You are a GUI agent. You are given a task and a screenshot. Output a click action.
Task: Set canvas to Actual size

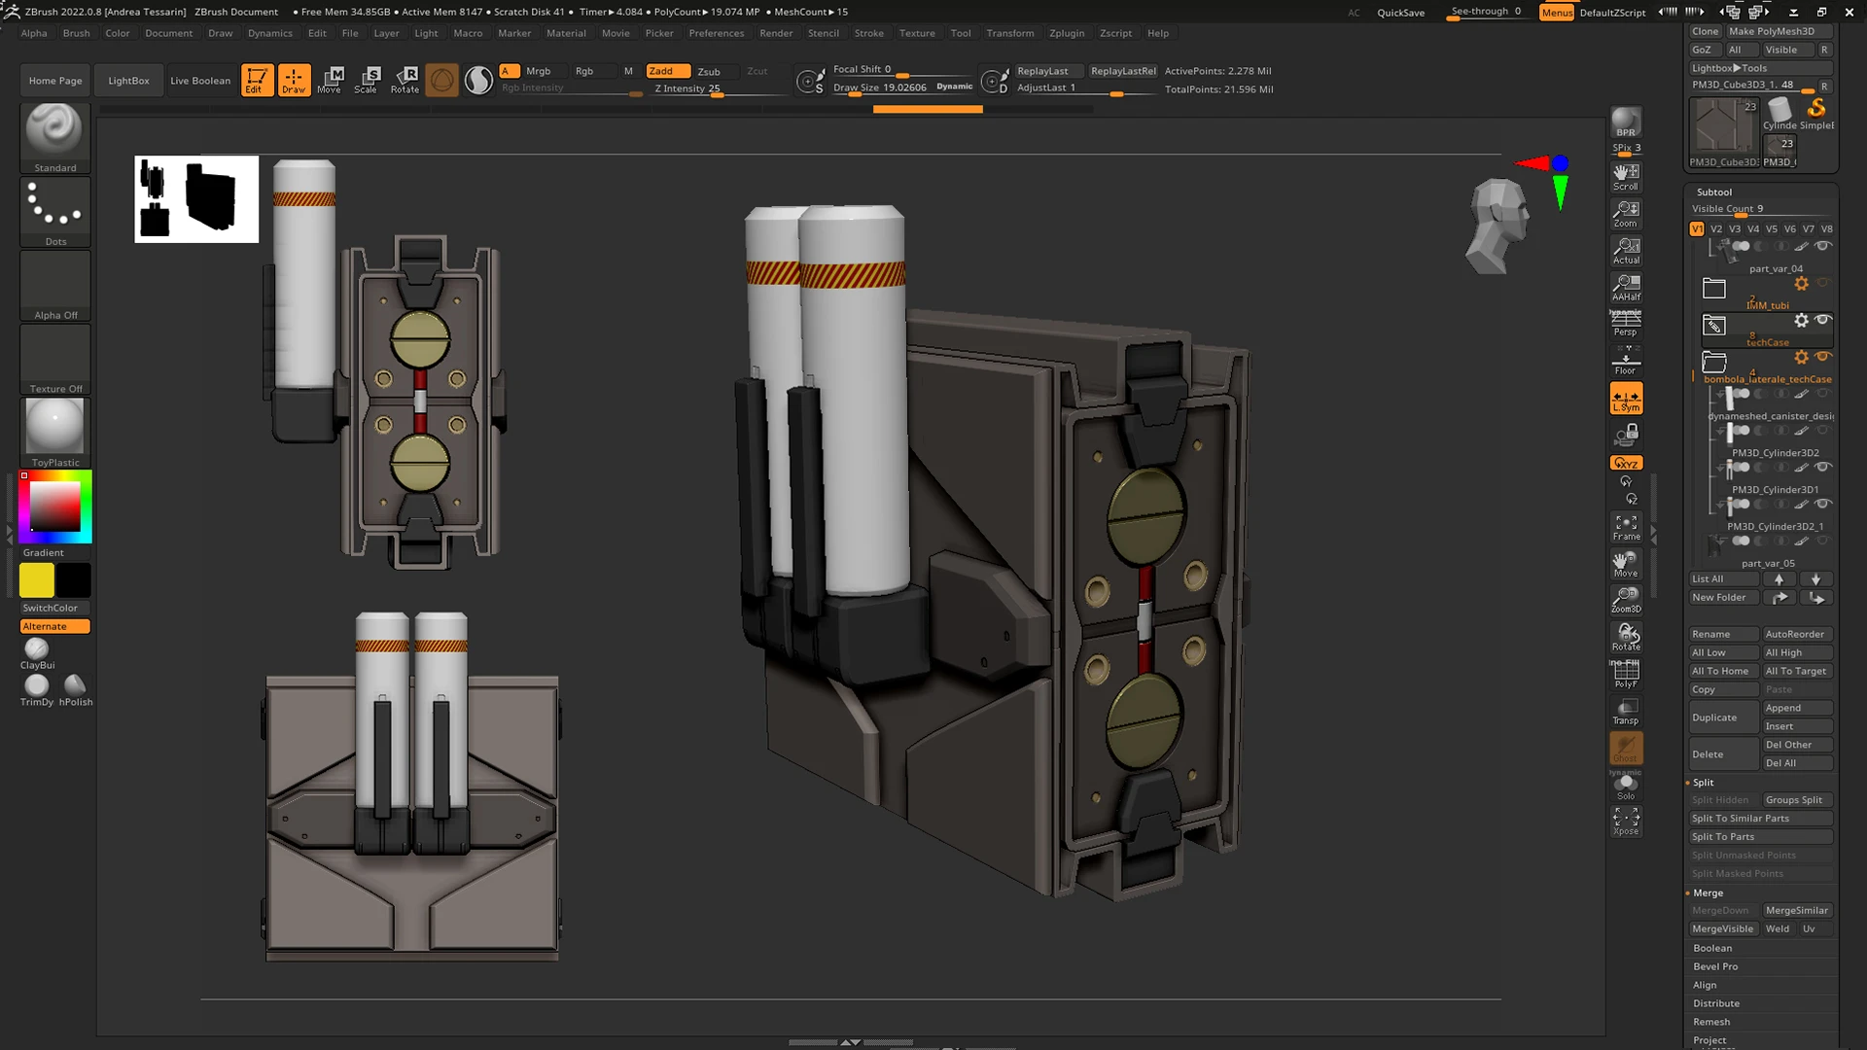click(1626, 250)
